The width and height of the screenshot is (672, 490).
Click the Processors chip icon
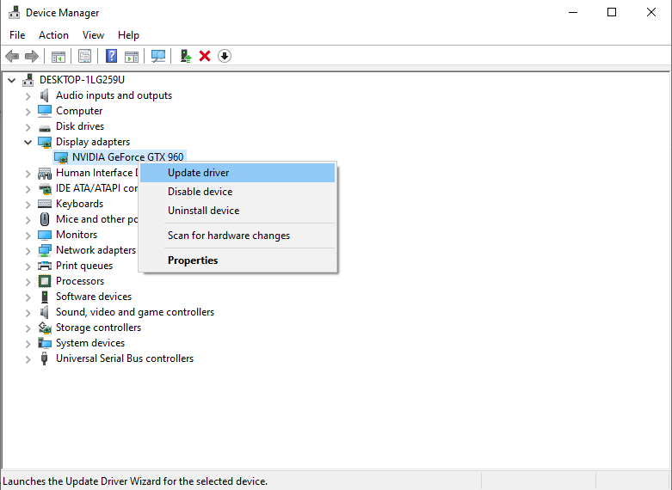(45, 281)
